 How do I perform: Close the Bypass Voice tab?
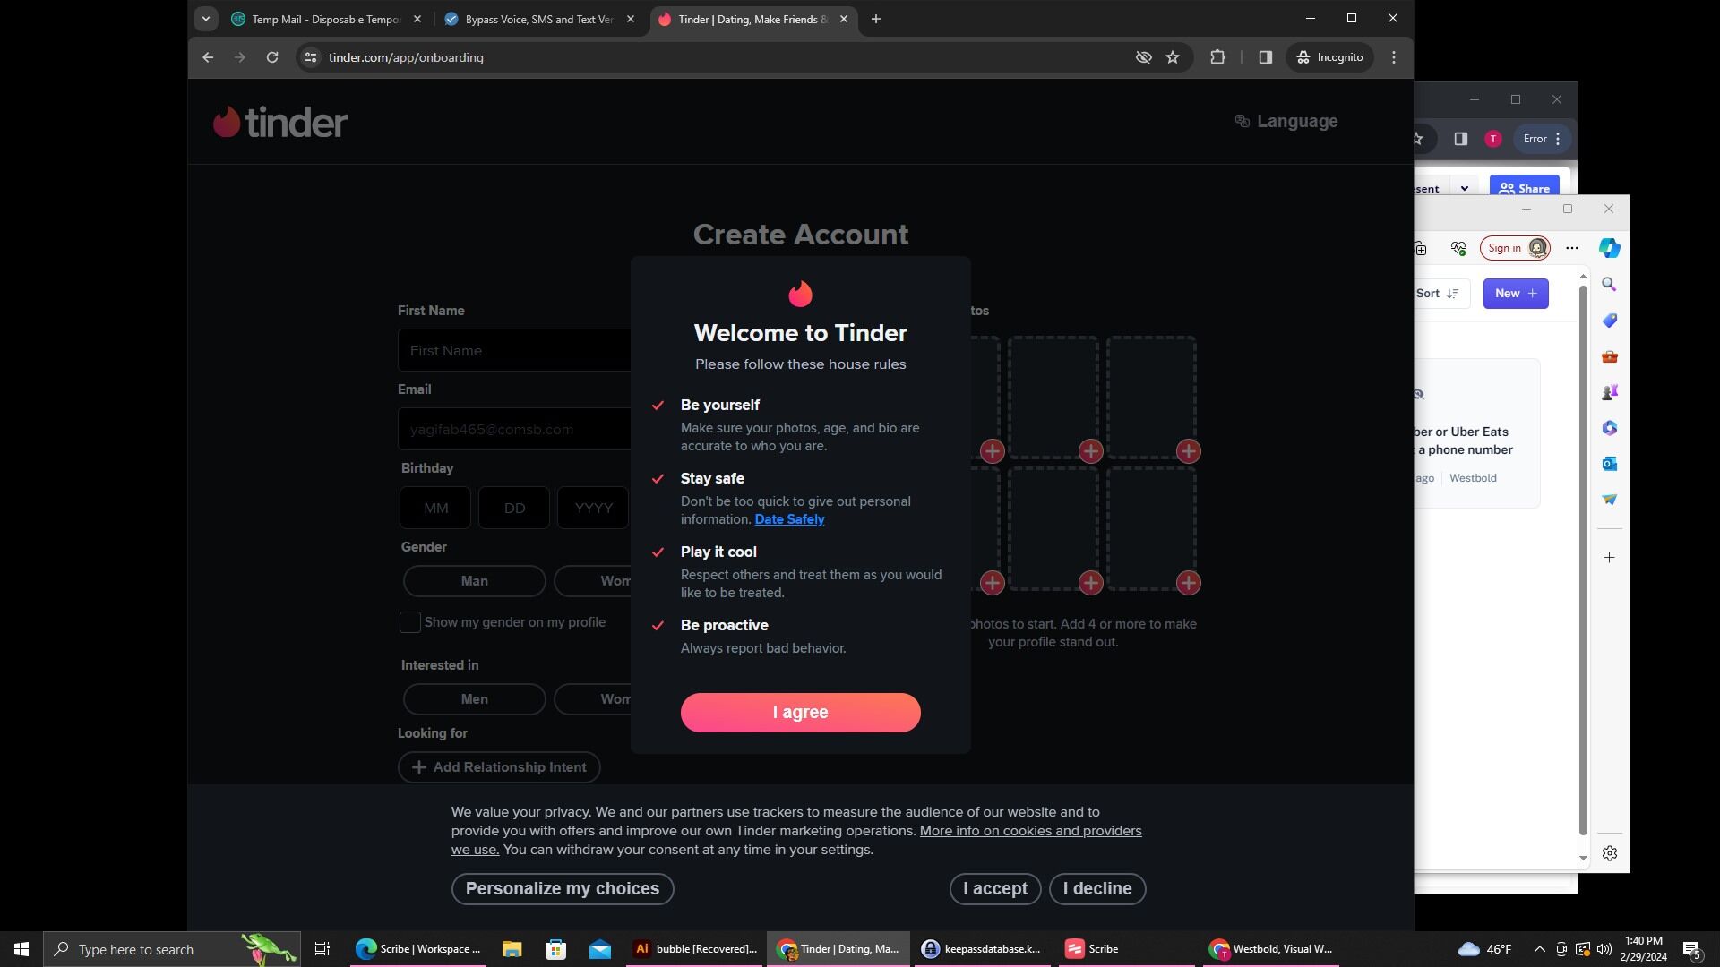[x=630, y=19]
